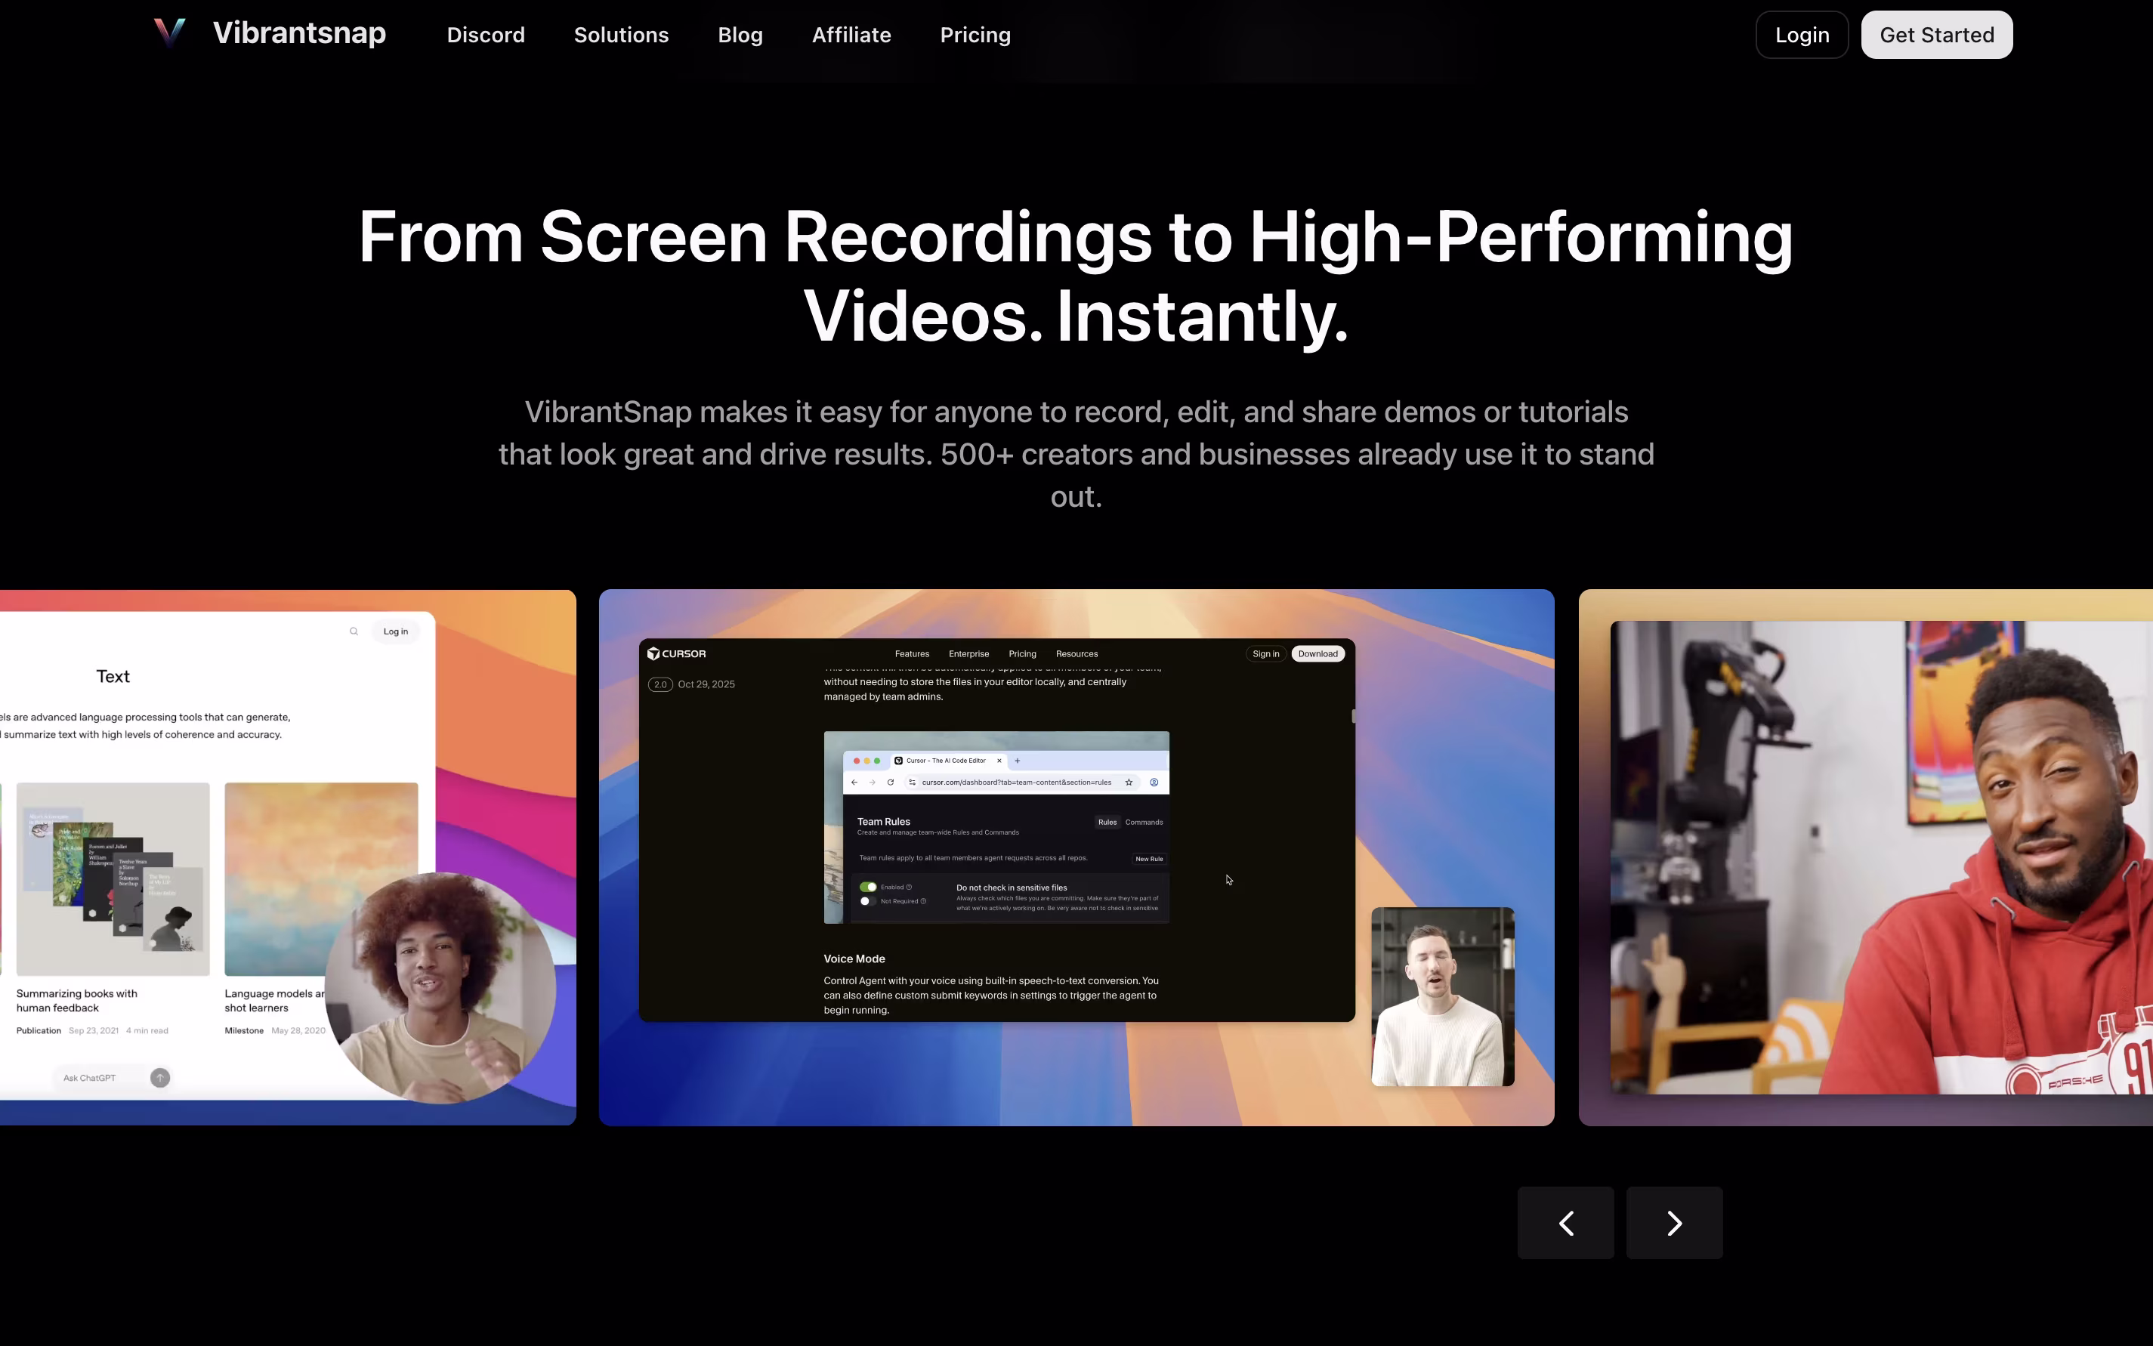The image size is (2153, 1346).
Task: Open the Affiliate link
Action: pos(851,35)
